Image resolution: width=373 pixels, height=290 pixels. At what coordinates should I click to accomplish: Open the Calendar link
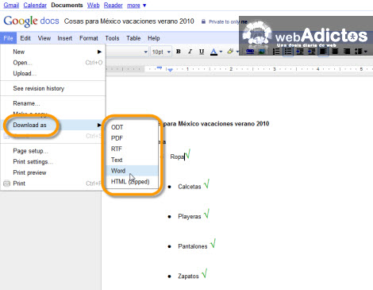pos(35,5)
